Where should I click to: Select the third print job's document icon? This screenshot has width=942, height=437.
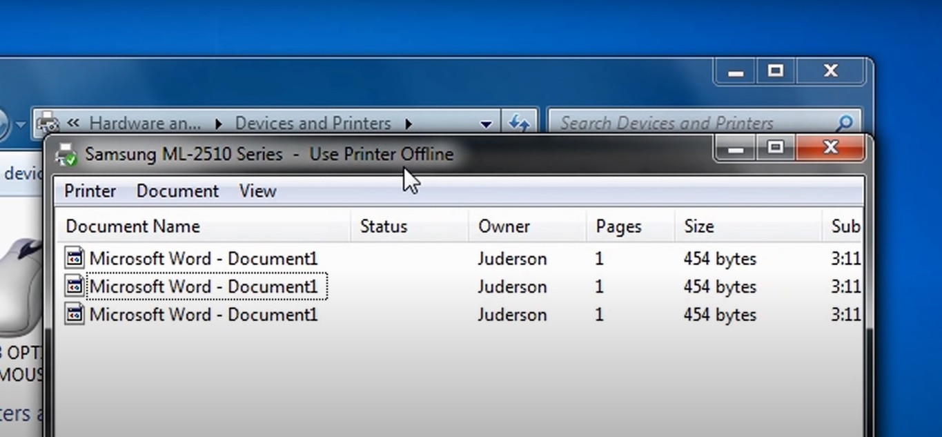coord(75,315)
